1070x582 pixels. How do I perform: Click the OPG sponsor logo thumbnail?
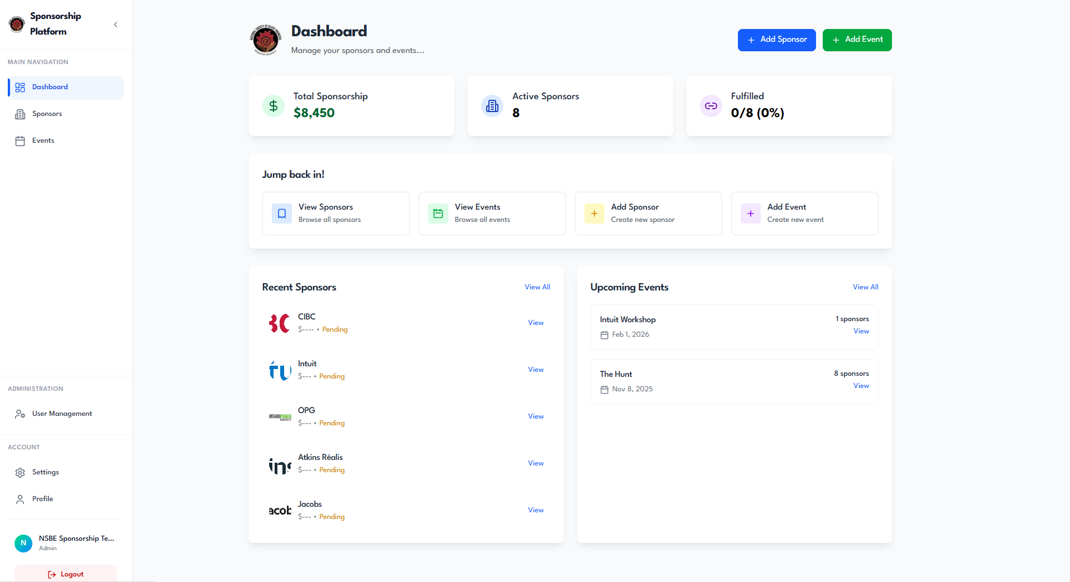280,417
